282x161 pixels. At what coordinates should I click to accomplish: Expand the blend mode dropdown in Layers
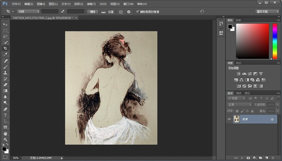(239, 105)
